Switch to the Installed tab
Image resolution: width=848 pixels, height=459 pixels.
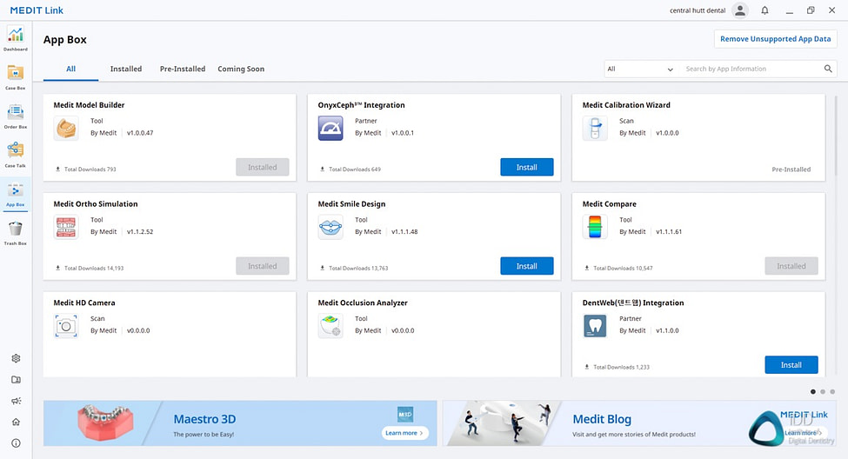(x=126, y=69)
